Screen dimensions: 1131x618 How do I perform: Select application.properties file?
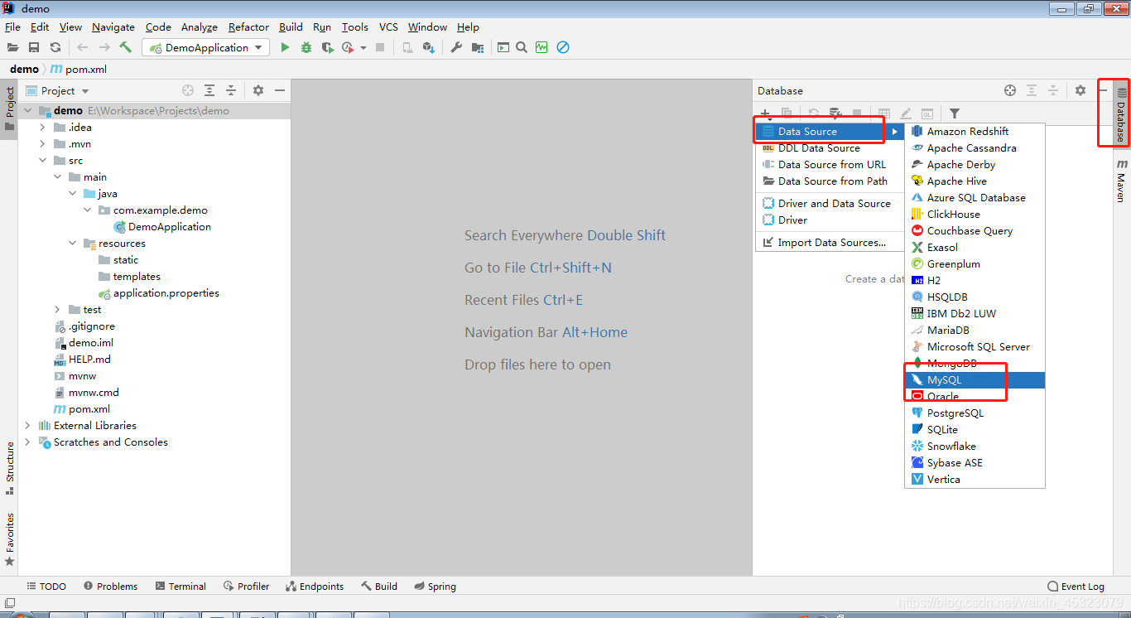(x=159, y=292)
